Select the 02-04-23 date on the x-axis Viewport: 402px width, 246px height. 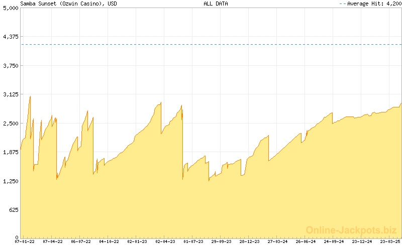click(x=165, y=241)
